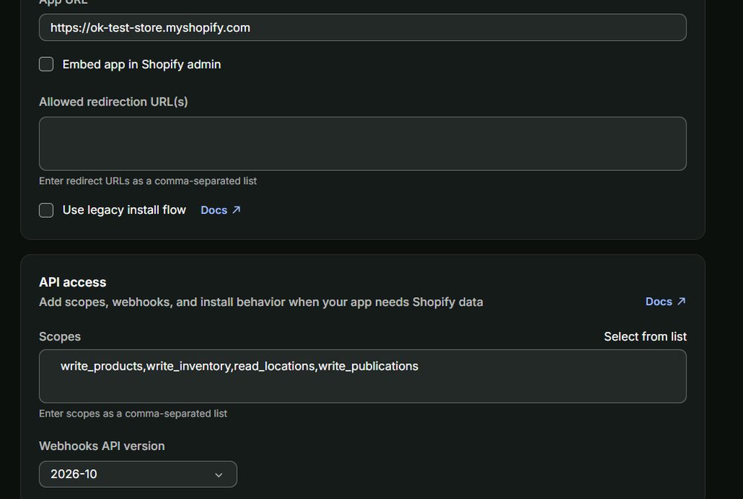743x499 pixels.
Task: Click 'Enter scopes as a comma-separated list' hint
Action: [133, 414]
